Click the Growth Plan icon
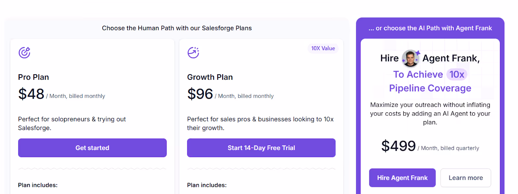518x194 pixels. click(193, 52)
